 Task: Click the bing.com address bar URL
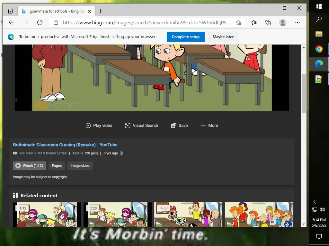(x=147, y=23)
